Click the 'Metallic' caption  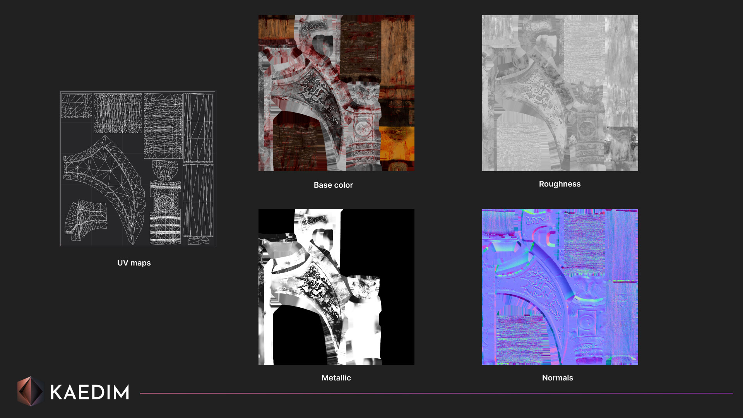pos(336,378)
